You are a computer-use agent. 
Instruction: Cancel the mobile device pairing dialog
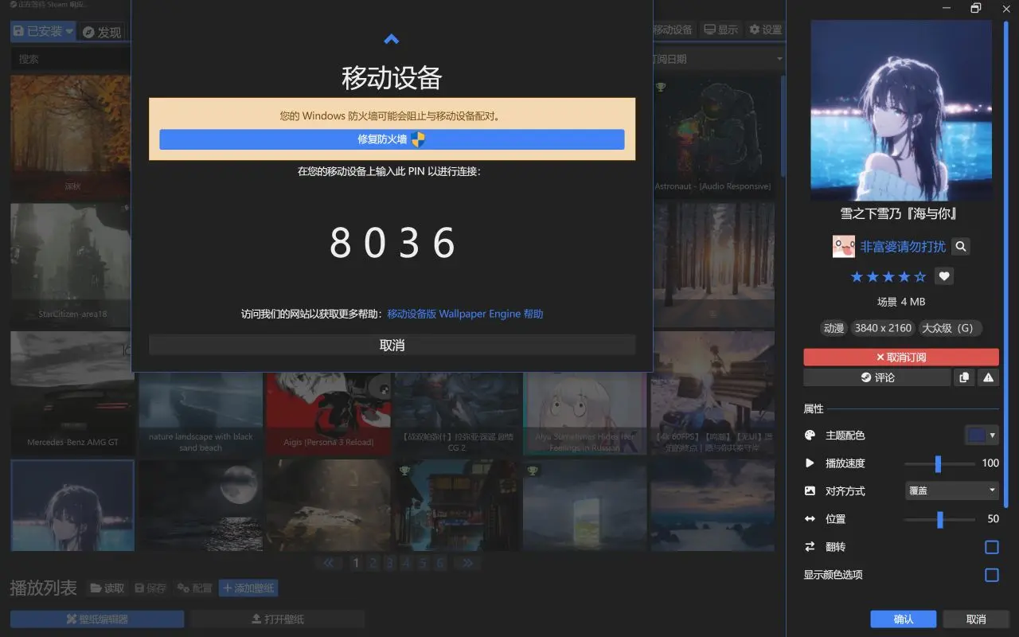(392, 345)
